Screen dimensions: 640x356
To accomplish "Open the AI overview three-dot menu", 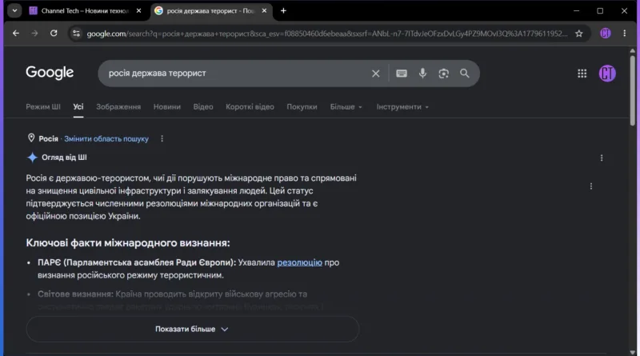I will coord(602,158).
